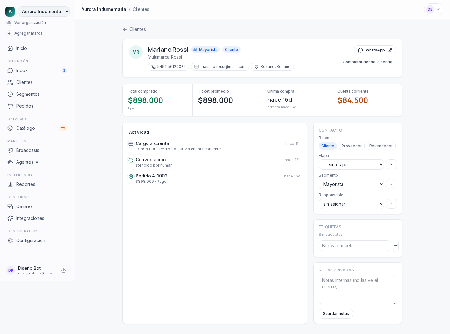
Task: Navigate to Segmentos
Action: (x=37, y=94)
